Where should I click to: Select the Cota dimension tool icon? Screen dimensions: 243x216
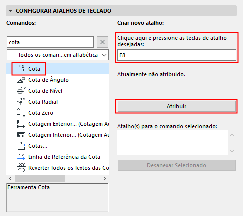pos(21,69)
